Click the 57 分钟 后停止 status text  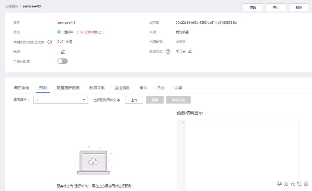tap(90, 32)
